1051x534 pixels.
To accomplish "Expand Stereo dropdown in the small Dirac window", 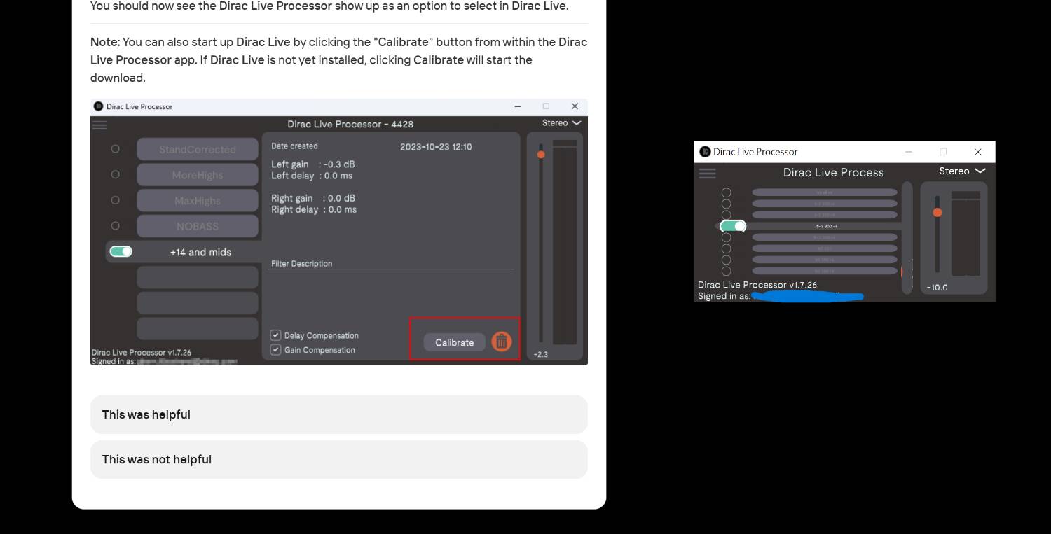I will (x=962, y=171).
